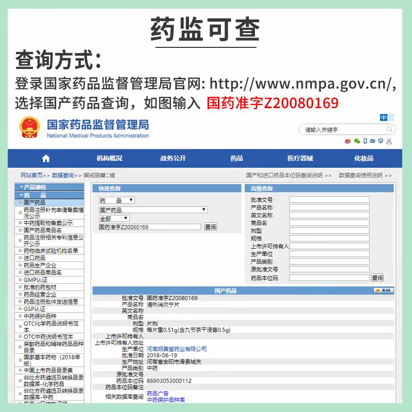Image resolution: width=412 pixels, height=412 pixels.
Task: Click the email envelope icon
Action: tap(372, 141)
